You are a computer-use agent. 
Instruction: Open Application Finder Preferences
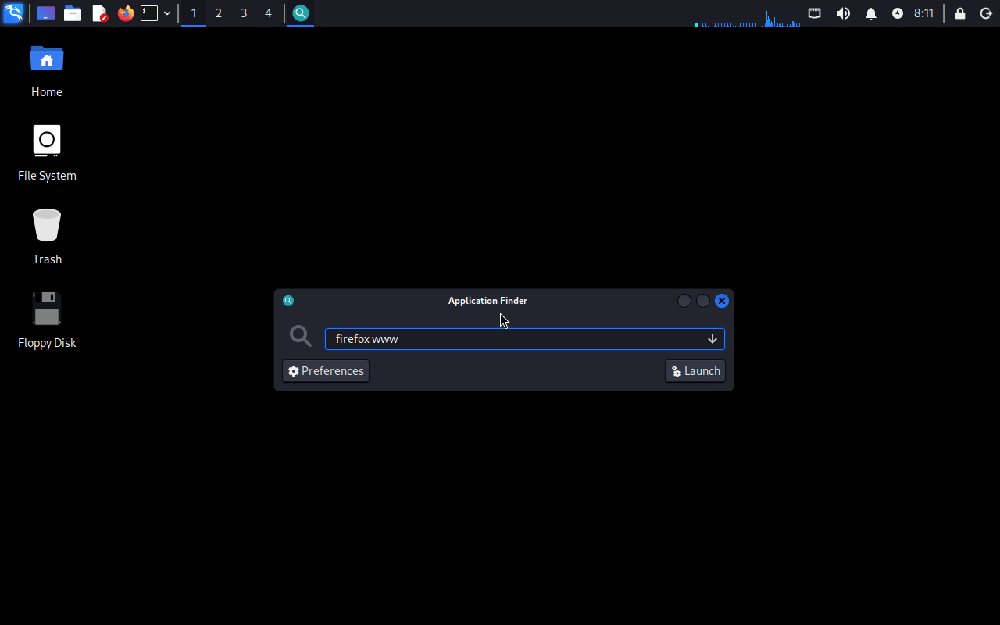click(x=326, y=371)
